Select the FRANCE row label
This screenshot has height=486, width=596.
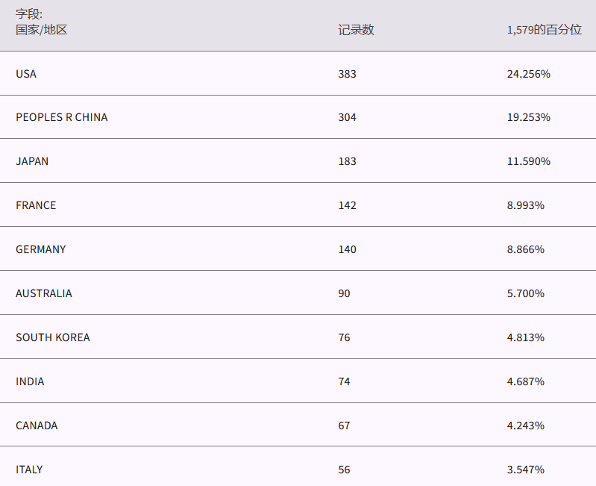36,205
